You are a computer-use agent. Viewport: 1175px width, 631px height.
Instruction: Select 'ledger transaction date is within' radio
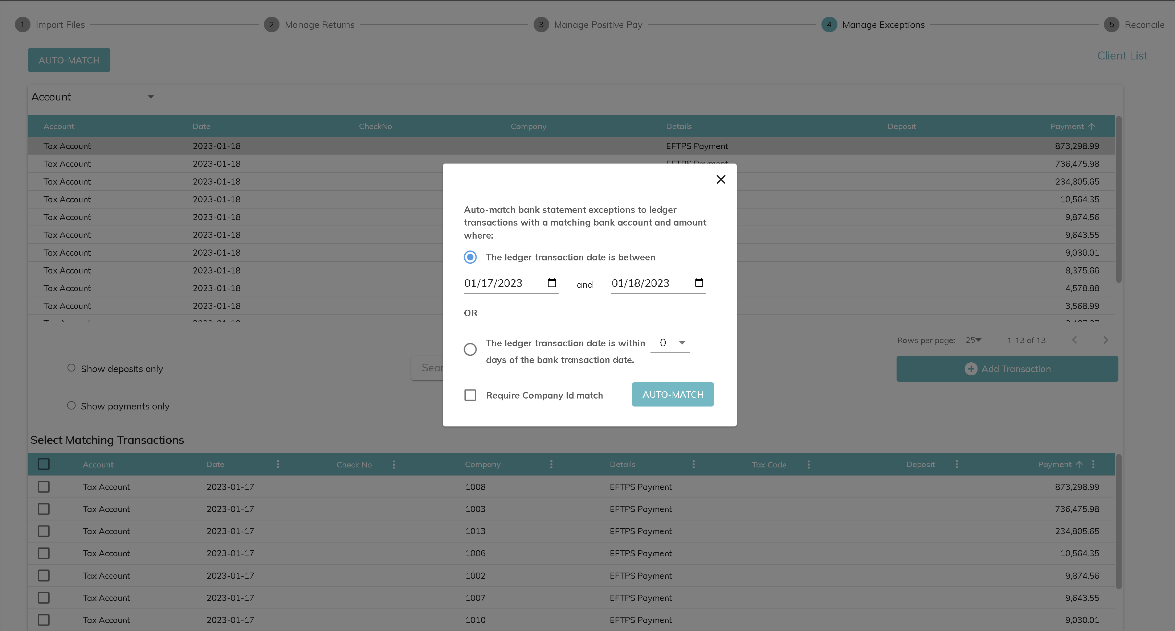470,350
